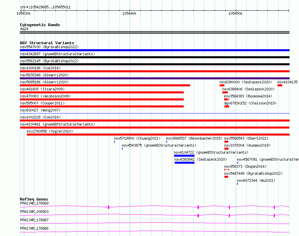Click the blue esv3666537 tick mark
299x236 pixels.
(x=167, y=142)
